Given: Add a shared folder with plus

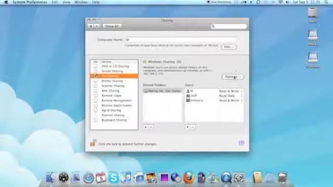Looking at the screenshot, I should click(x=146, y=127).
